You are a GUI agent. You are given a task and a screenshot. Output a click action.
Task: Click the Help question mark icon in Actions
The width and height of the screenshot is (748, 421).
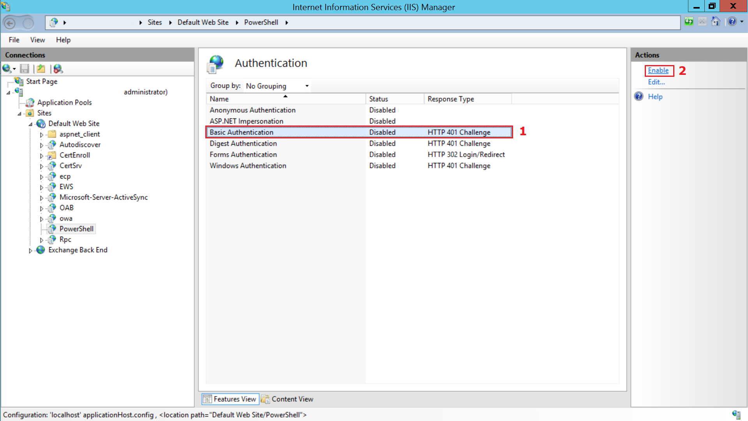639,97
